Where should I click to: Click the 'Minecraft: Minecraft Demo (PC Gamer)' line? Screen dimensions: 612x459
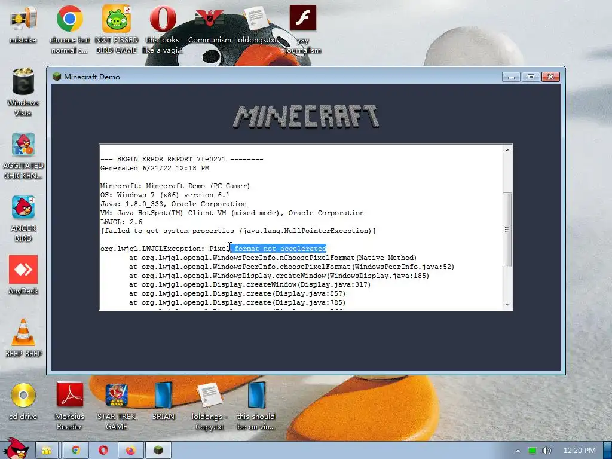pyautogui.click(x=175, y=186)
